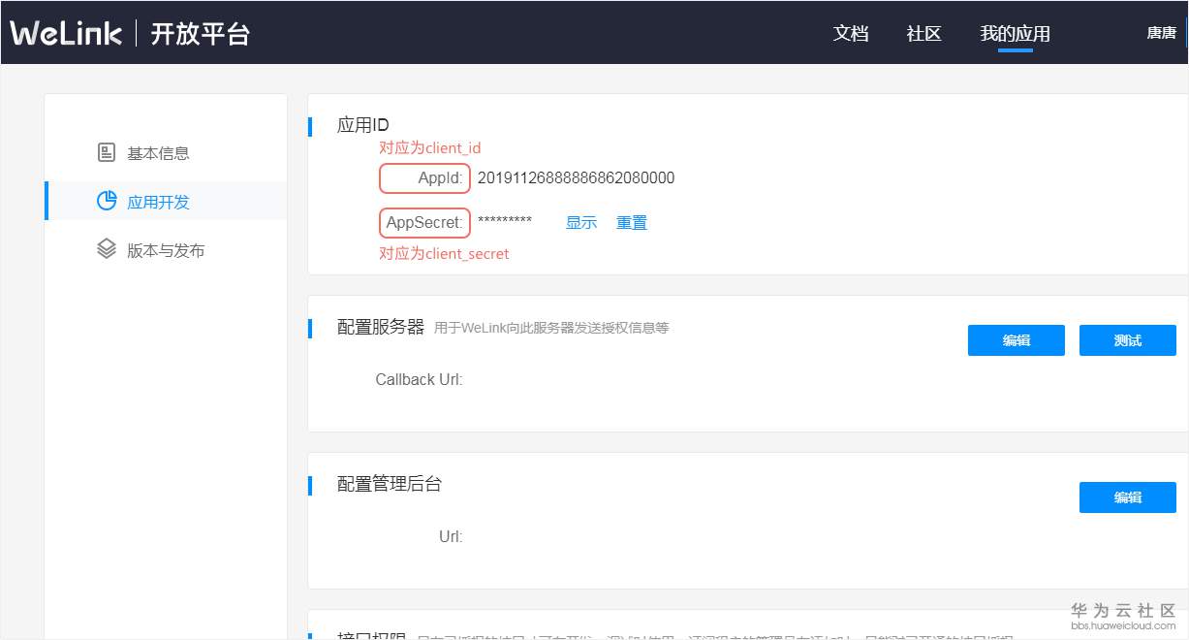Image resolution: width=1189 pixels, height=640 pixels.
Task: Click the 用于WeLink向此服务器发送授权信息等 description
Action: pos(551,328)
